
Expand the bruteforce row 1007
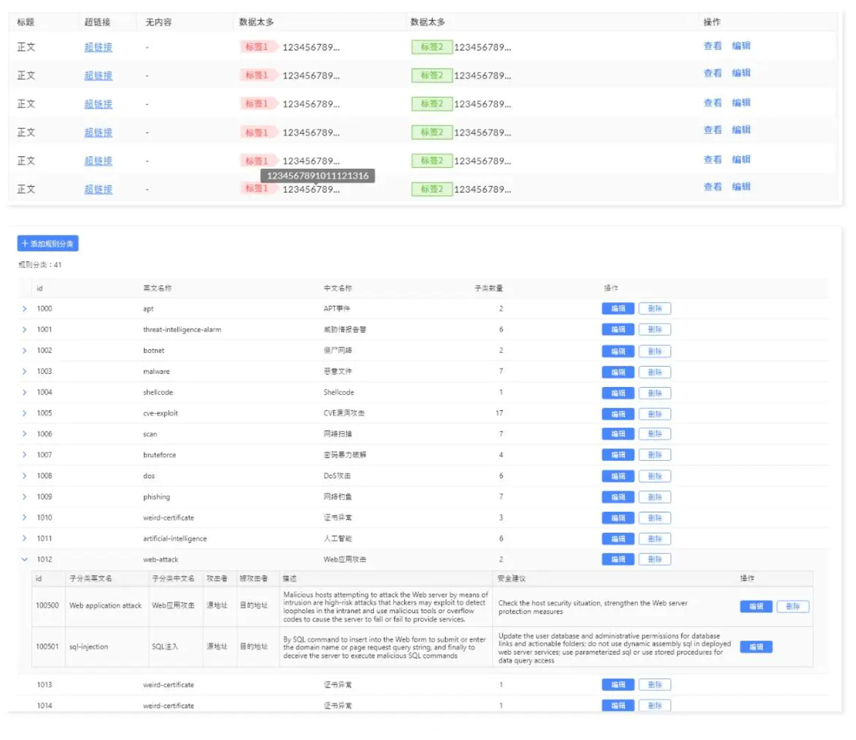[24, 455]
